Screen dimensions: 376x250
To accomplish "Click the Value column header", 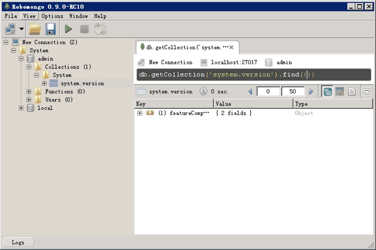I will (254, 104).
